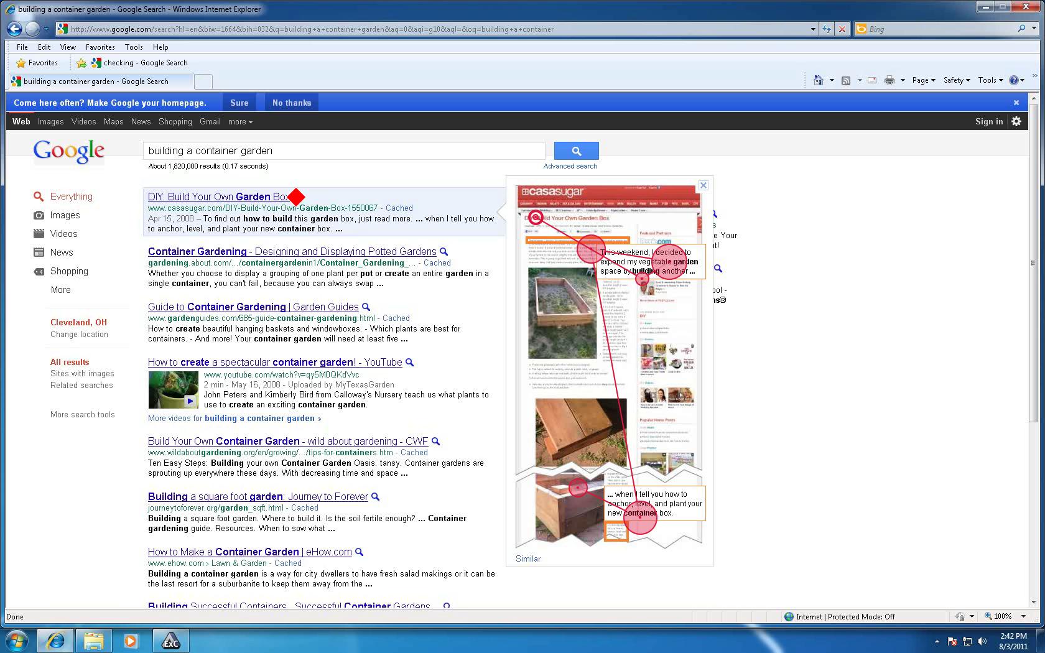The width and height of the screenshot is (1045, 653).
Task: Click the casasugar page preview thumbnail
Action: (x=609, y=366)
